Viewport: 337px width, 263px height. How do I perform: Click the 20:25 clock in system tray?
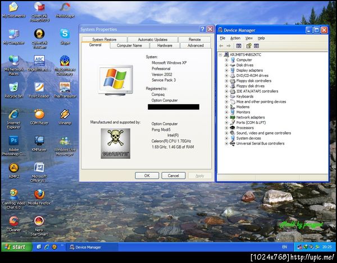coord(327,247)
